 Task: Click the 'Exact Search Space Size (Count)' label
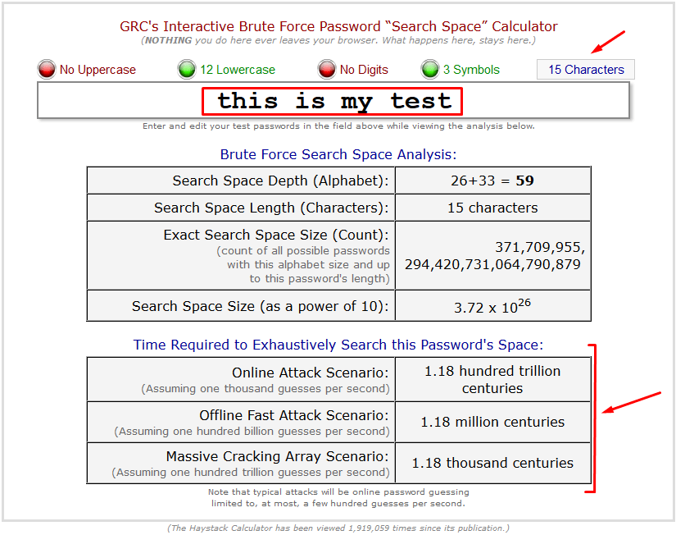[276, 235]
